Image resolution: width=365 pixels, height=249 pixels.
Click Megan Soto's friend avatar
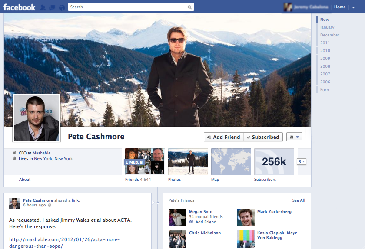[x=177, y=217]
